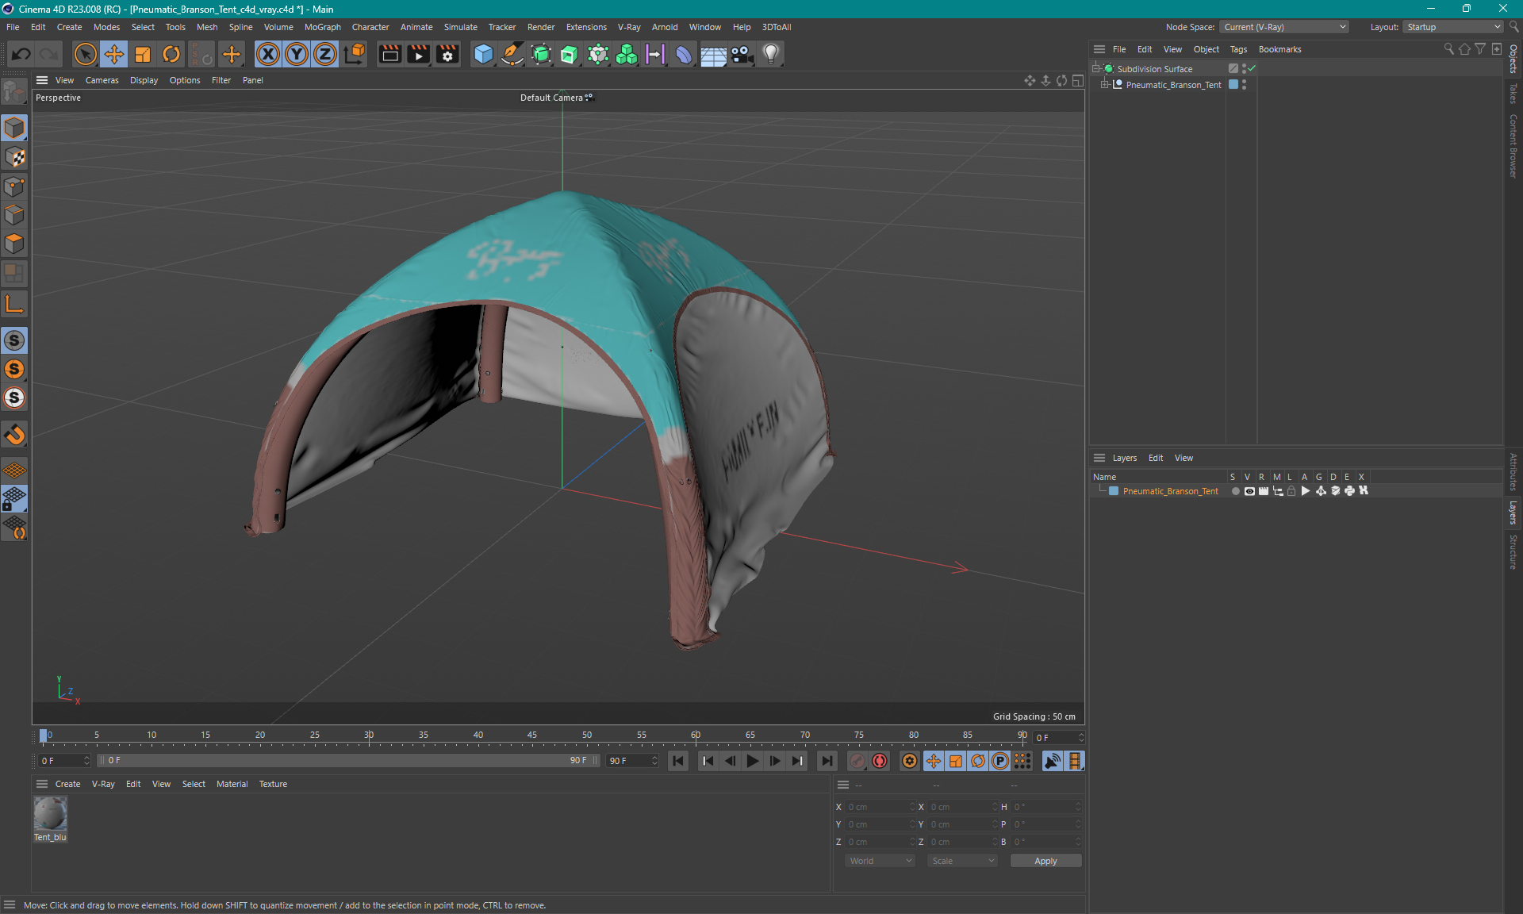This screenshot has width=1523, height=914.
Task: Render the current view
Action: coord(389,54)
